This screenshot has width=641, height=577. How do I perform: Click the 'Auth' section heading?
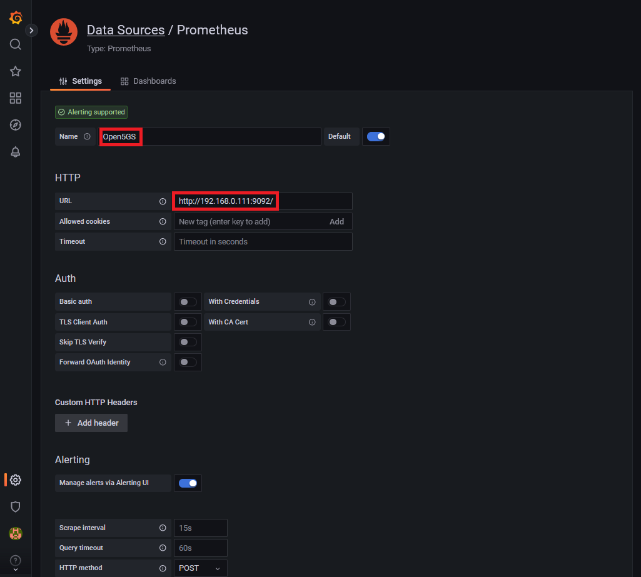pos(66,278)
